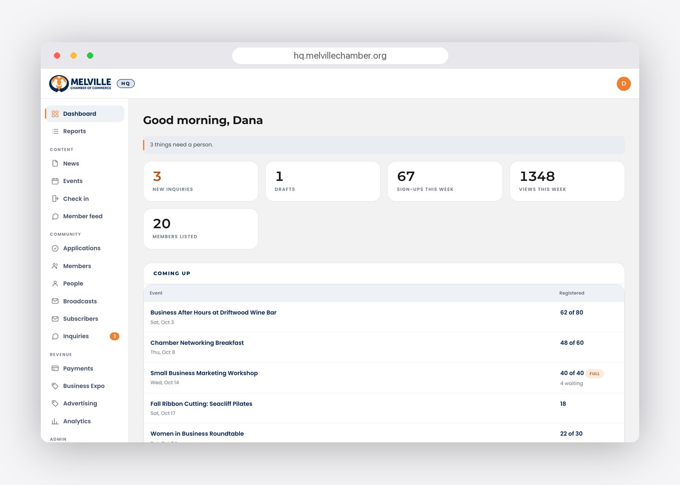The height and width of the screenshot is (485, 680).
Task: Click the Business Expo tag icon
Action: pyautogui.click(x=55, y=386)
